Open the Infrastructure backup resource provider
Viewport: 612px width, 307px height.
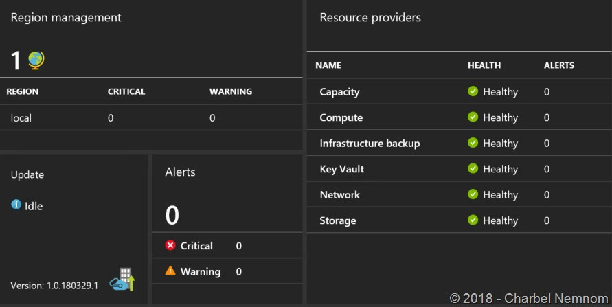370,144
